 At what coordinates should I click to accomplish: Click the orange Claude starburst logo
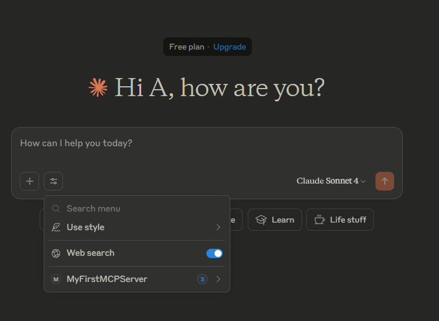98,87
